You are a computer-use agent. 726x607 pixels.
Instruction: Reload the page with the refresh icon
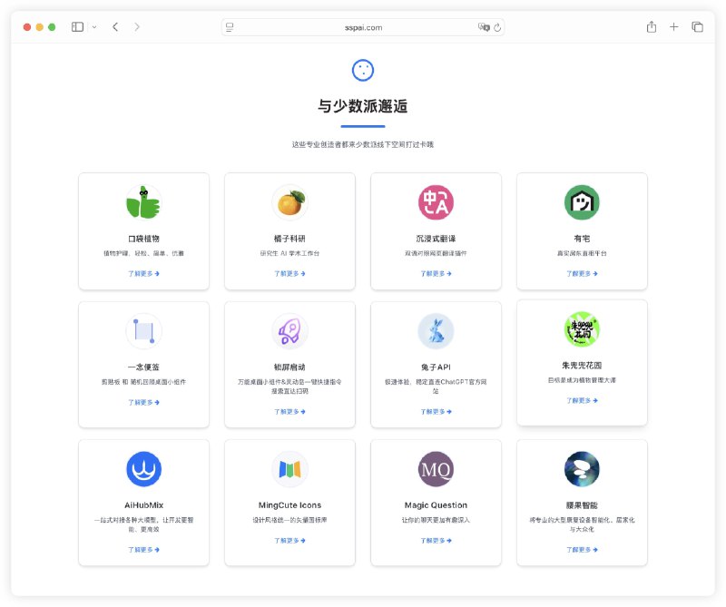[497, 27]
